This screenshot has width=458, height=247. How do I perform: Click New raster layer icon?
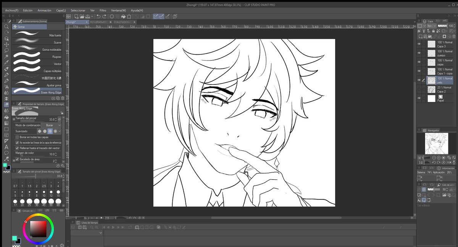tap(421, 36)
